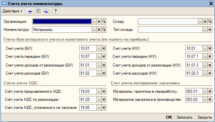The image size is (215, 122).
Task: Open selection for Счет учета передачи (НУ)
Action: click(205, 56)
